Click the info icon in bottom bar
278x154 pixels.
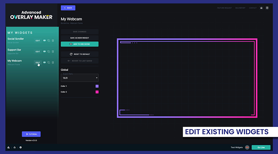(20, 147)
